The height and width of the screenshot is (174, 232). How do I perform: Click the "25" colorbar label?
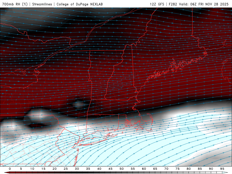66,169
